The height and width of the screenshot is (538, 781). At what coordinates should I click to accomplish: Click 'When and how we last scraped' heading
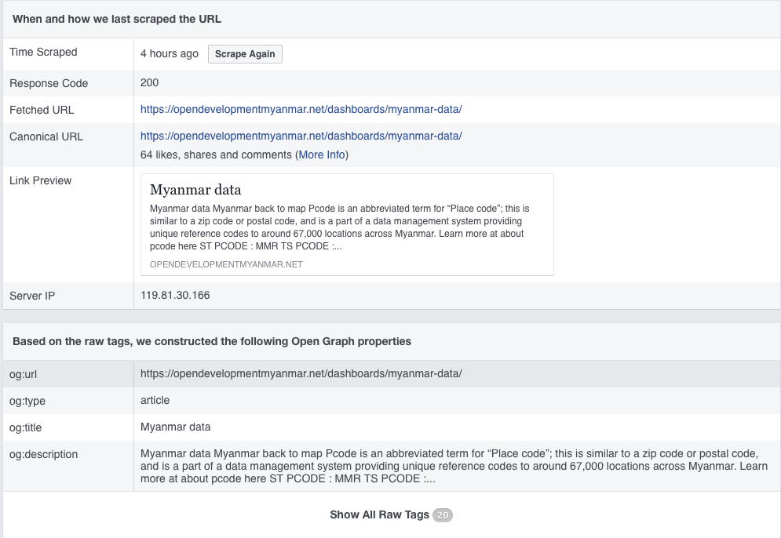[x=117, y=19]
